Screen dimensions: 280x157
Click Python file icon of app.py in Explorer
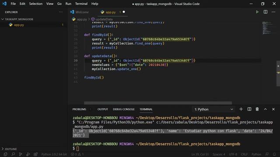pos(10,25)
